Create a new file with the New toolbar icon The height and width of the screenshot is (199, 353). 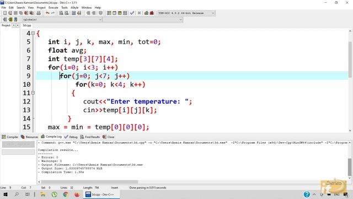5,13
